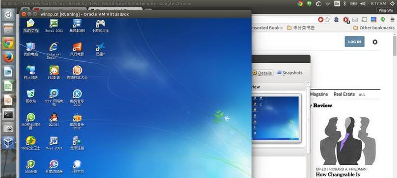Open 迅雷7 bird shortcut icon
Image resolution: width=397 pixels, height=178 pixels.
pyautogui.click(x=100, y=49)
